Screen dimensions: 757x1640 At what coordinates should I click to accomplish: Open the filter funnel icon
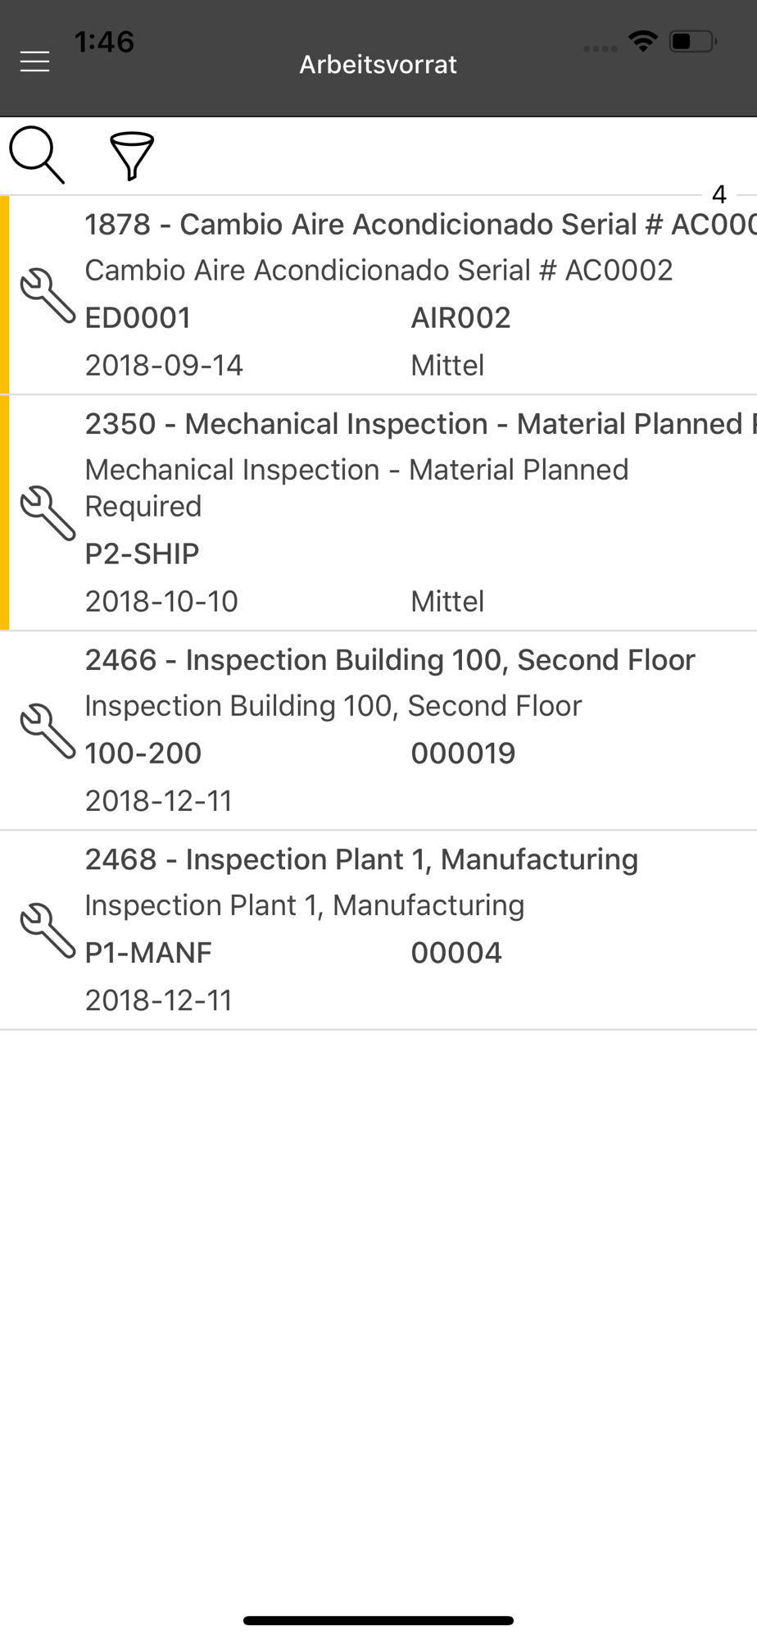tap(132, 156)
